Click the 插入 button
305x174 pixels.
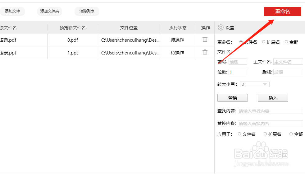273,98
